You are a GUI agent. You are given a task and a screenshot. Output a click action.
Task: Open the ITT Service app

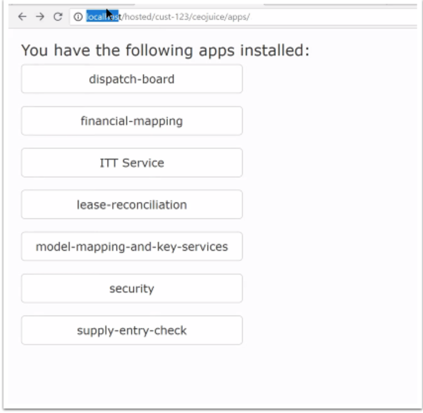[131, 163]
